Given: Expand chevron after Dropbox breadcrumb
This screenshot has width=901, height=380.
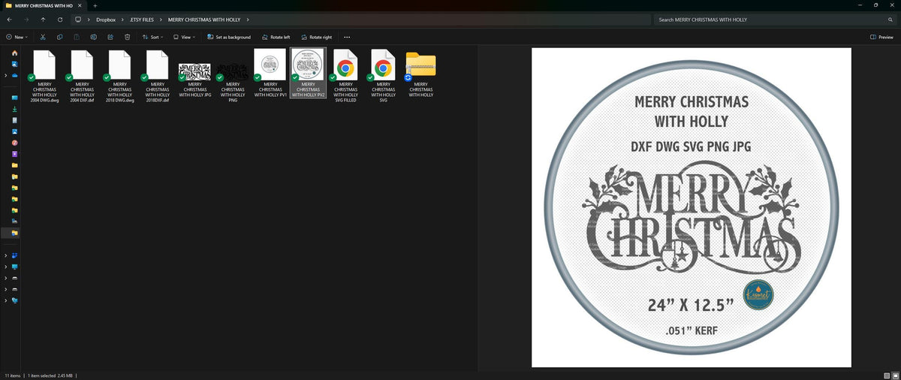Looking at the screenshot, I should coord(121,20).
